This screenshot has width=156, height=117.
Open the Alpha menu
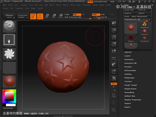(x=4, y=5)
